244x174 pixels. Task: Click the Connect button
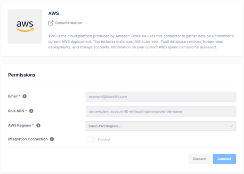click(224, 159)
